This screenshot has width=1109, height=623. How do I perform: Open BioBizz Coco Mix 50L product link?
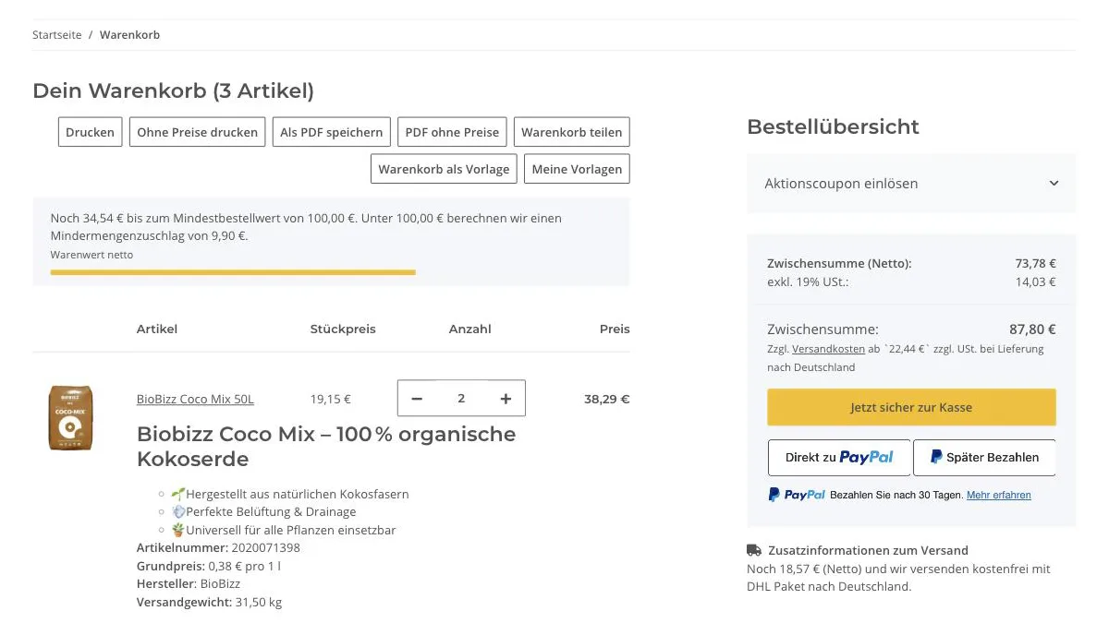pos(195,400)
